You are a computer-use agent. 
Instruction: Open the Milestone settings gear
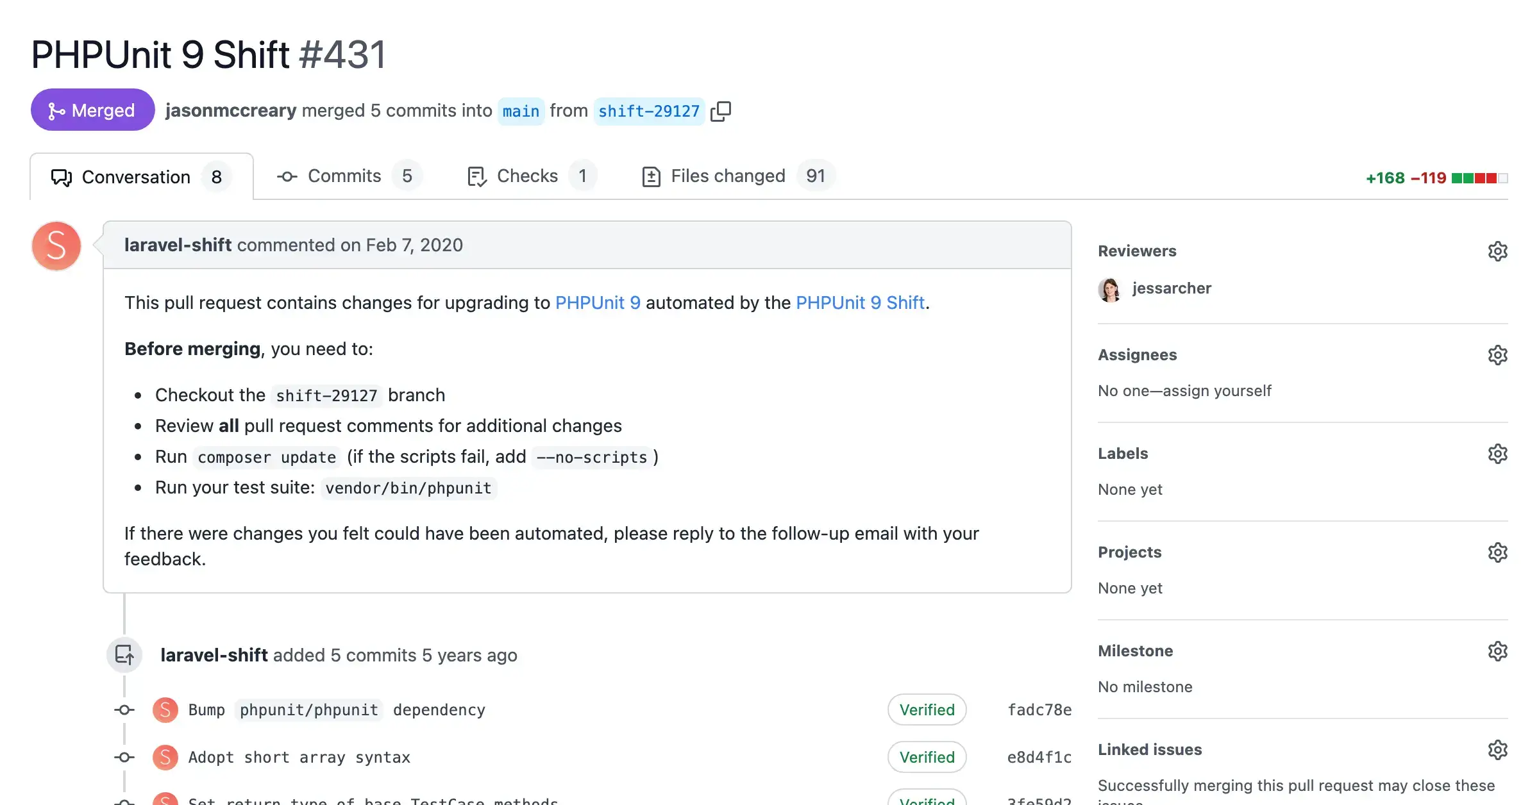(x=1497, y=651)
